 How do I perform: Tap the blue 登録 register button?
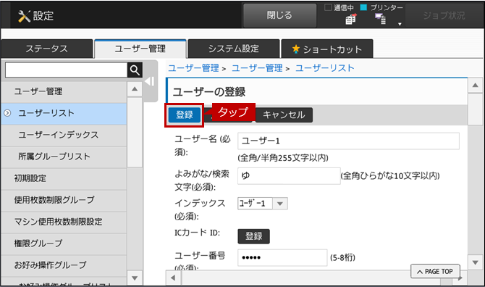point(185,115)
